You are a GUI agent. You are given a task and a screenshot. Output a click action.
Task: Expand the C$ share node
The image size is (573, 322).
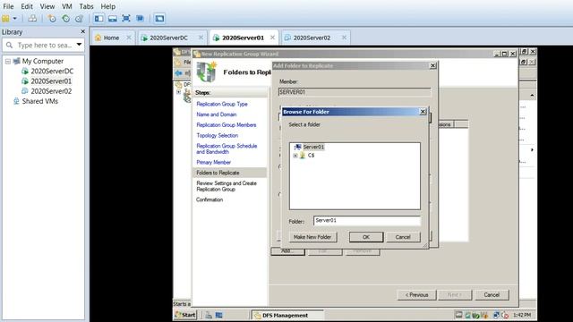(x=295, y=156)
